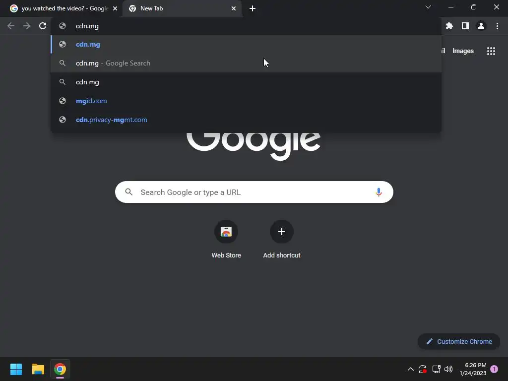Open the Google apps grid

click(491, 51)
